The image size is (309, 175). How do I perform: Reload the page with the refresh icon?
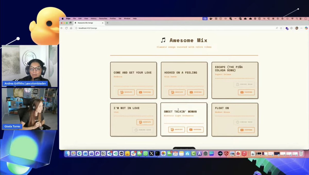(66, 28)
